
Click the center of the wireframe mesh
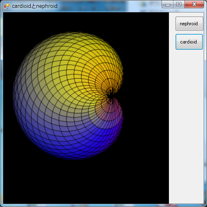68,96
